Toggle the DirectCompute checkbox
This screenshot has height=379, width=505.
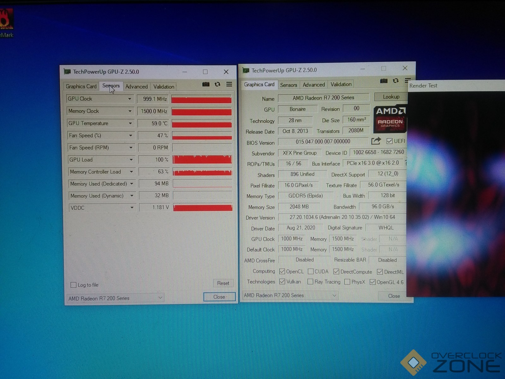pos(336,272)
